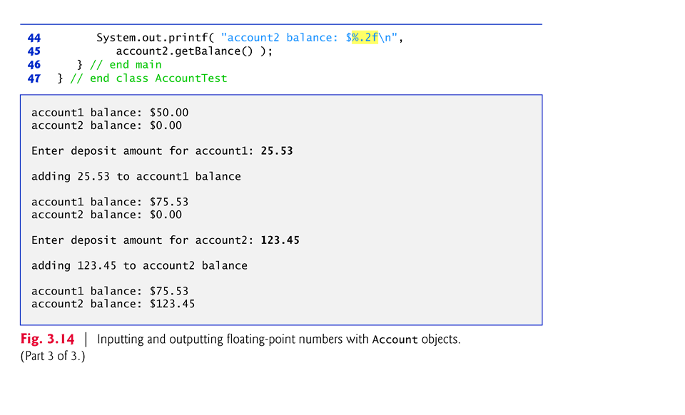685x415 pixels.
Task: Click line number 45
Action: pos(34,51)
